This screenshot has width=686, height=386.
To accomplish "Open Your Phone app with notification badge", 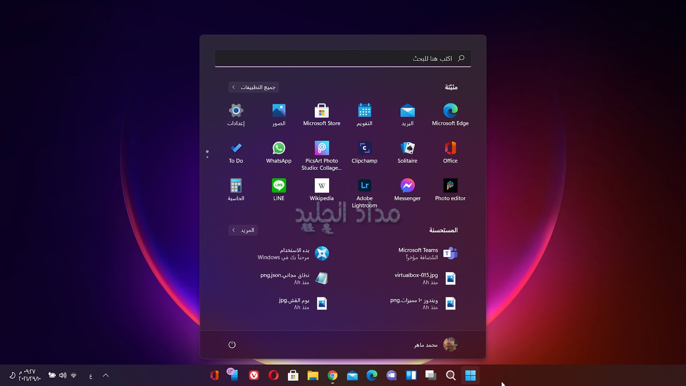I will tap(233, 375).
